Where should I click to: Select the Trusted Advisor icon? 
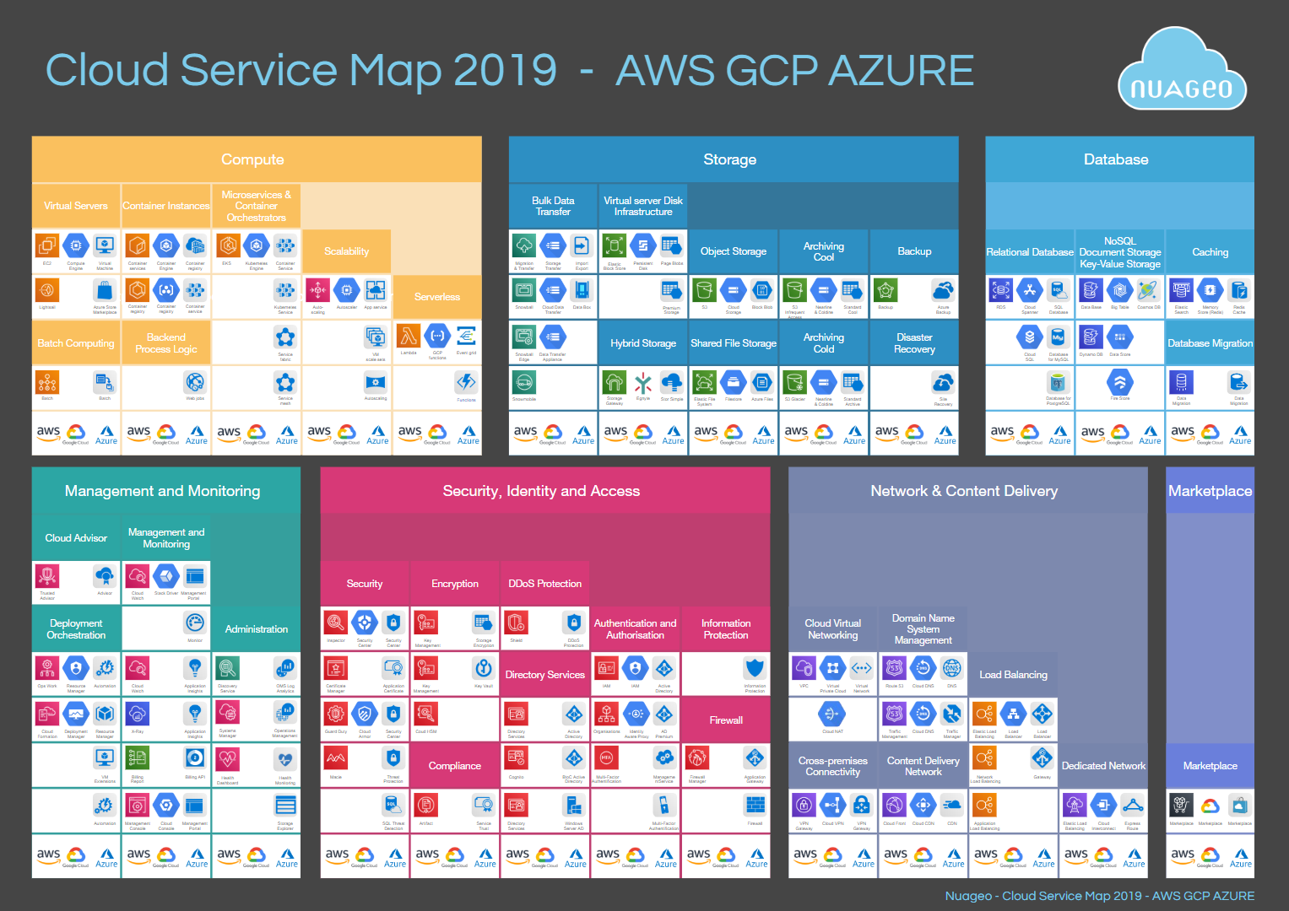[x=47, y=577]
